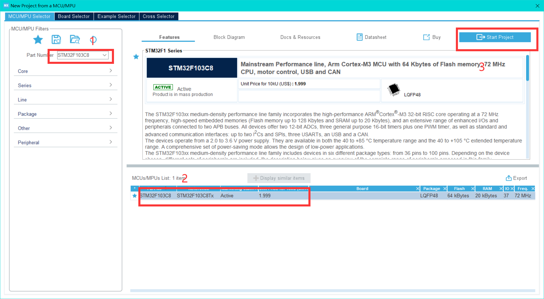Image resolution: width=544 pixels, height=299 pixels.
Task: Expand the Peripheral filter section
Action: (66, 142)
